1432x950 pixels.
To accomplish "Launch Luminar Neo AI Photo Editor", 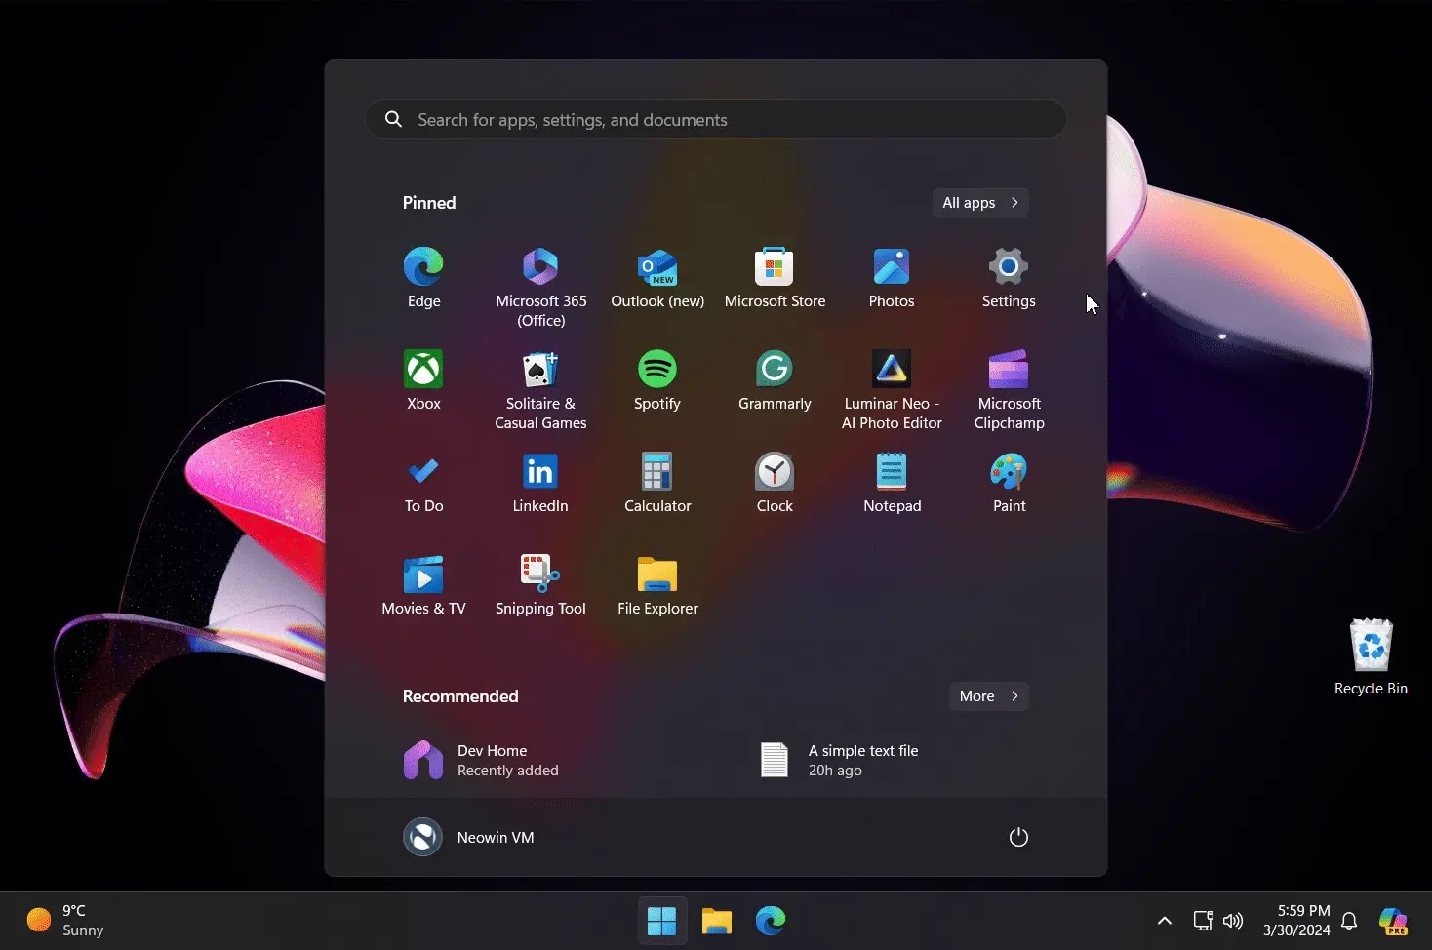I will coord(892,389).
